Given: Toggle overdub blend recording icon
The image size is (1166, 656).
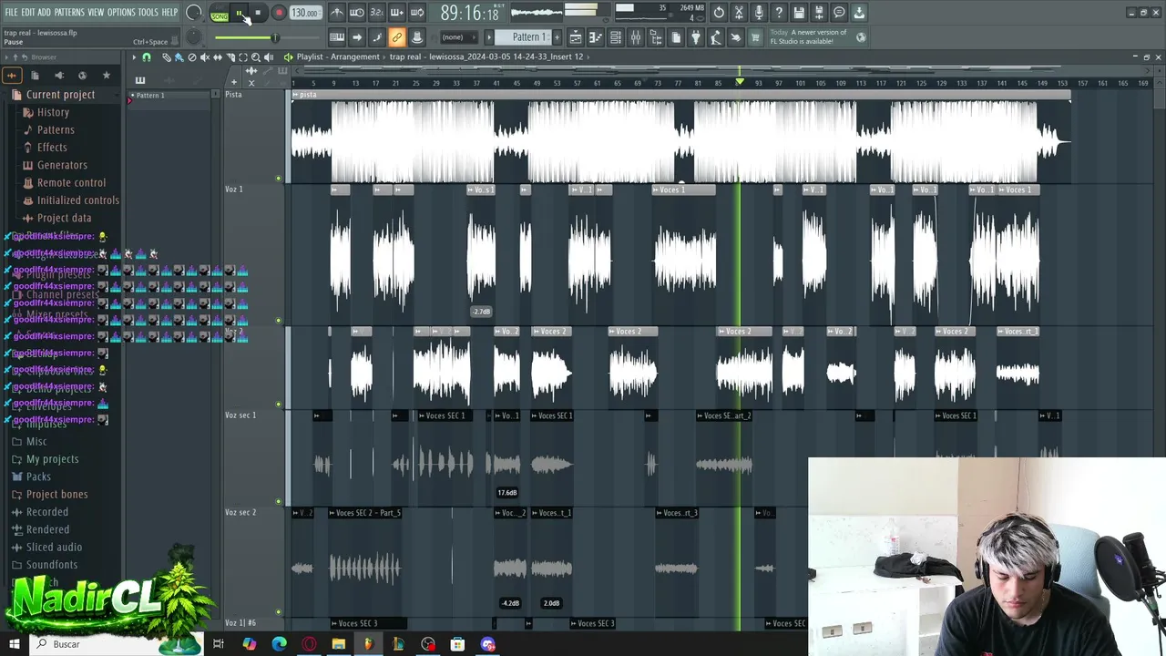Looking at the screenshot, I should point(397,12).
